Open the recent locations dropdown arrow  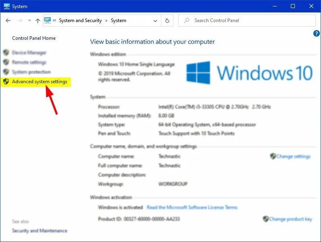pos(29,21)
